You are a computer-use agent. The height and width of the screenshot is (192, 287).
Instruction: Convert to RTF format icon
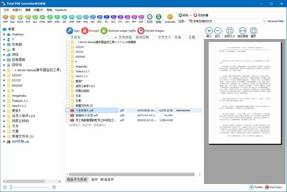click(x=28, y=17)
